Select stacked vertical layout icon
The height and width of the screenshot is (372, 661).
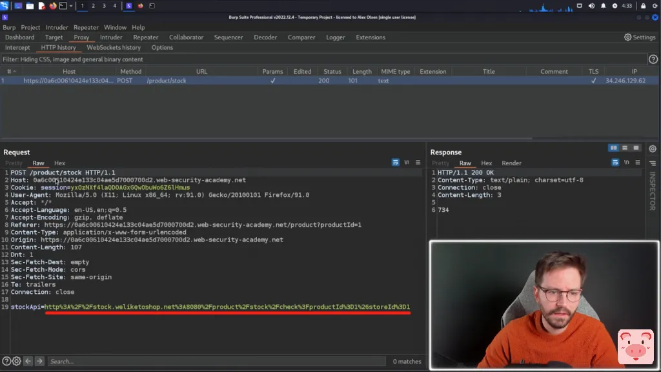coord(625,149)
